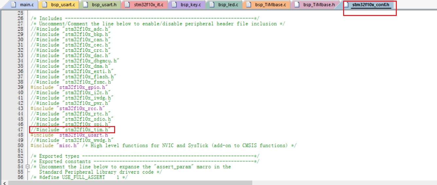The image size is (437, 185).
Task: Click line 38 stm32f10x_fsmc.h include
Action: [72, 82]
